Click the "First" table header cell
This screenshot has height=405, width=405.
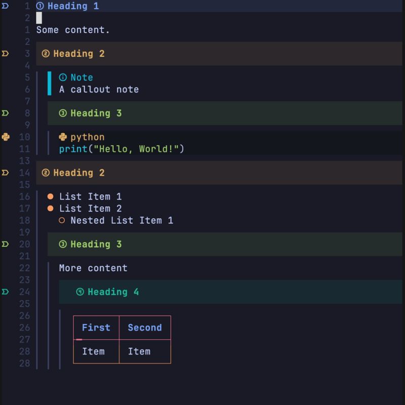coord(96,328)
